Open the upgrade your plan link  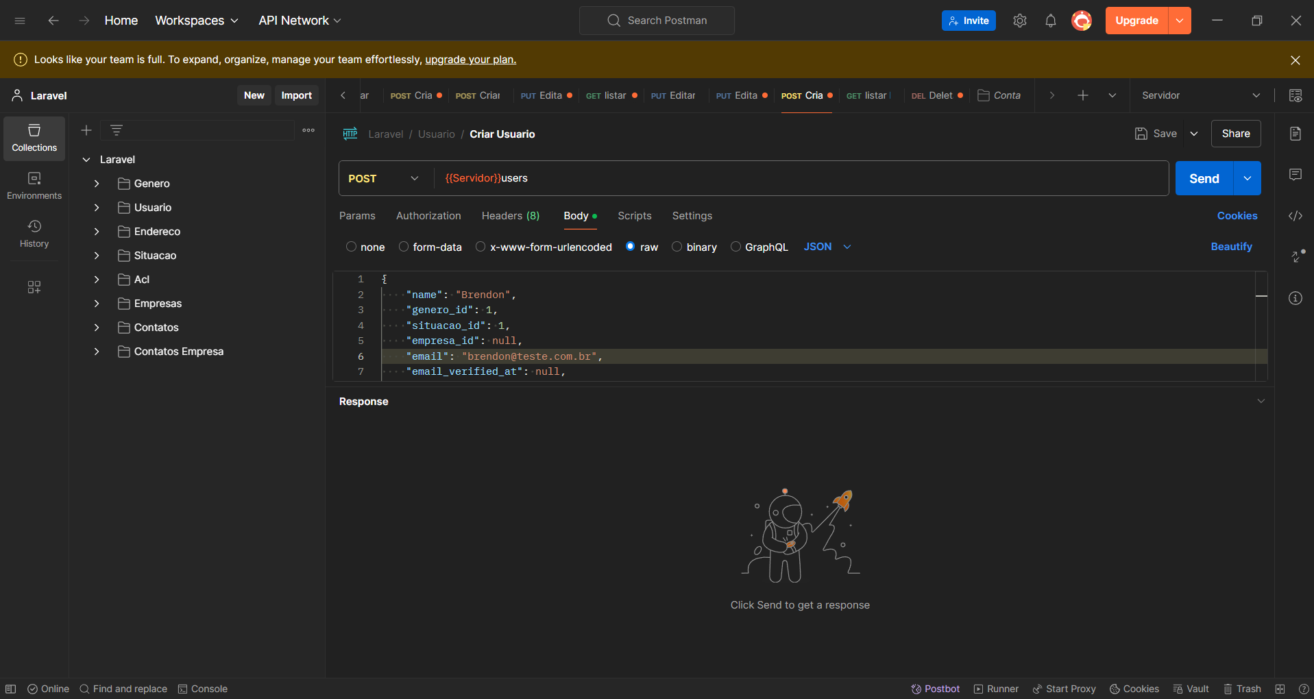pyautogui.click(x=471, y=60)
